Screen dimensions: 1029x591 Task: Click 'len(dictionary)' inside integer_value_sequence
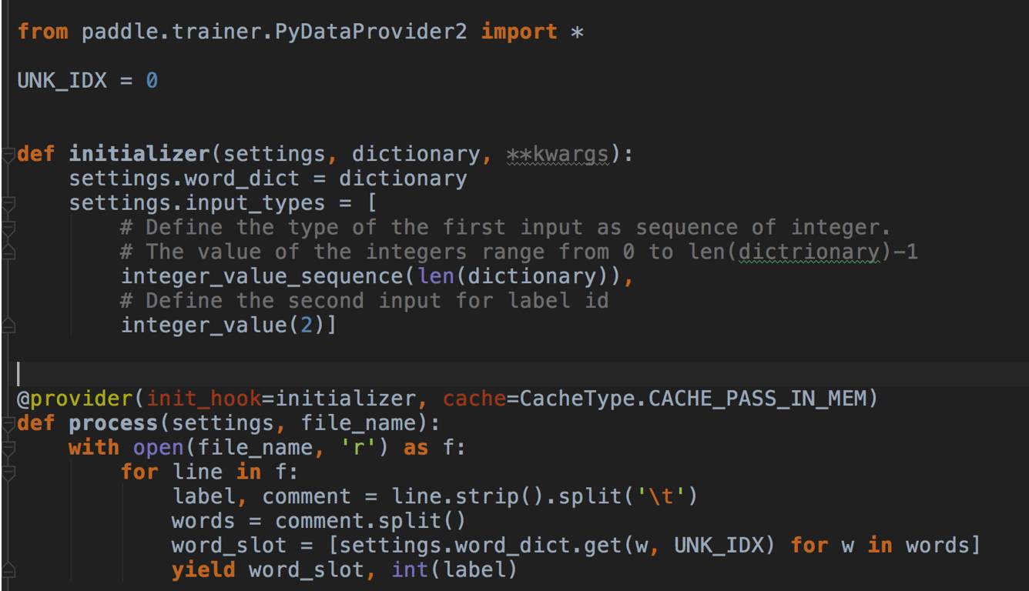pyautogui.click(x=518, y=277)
